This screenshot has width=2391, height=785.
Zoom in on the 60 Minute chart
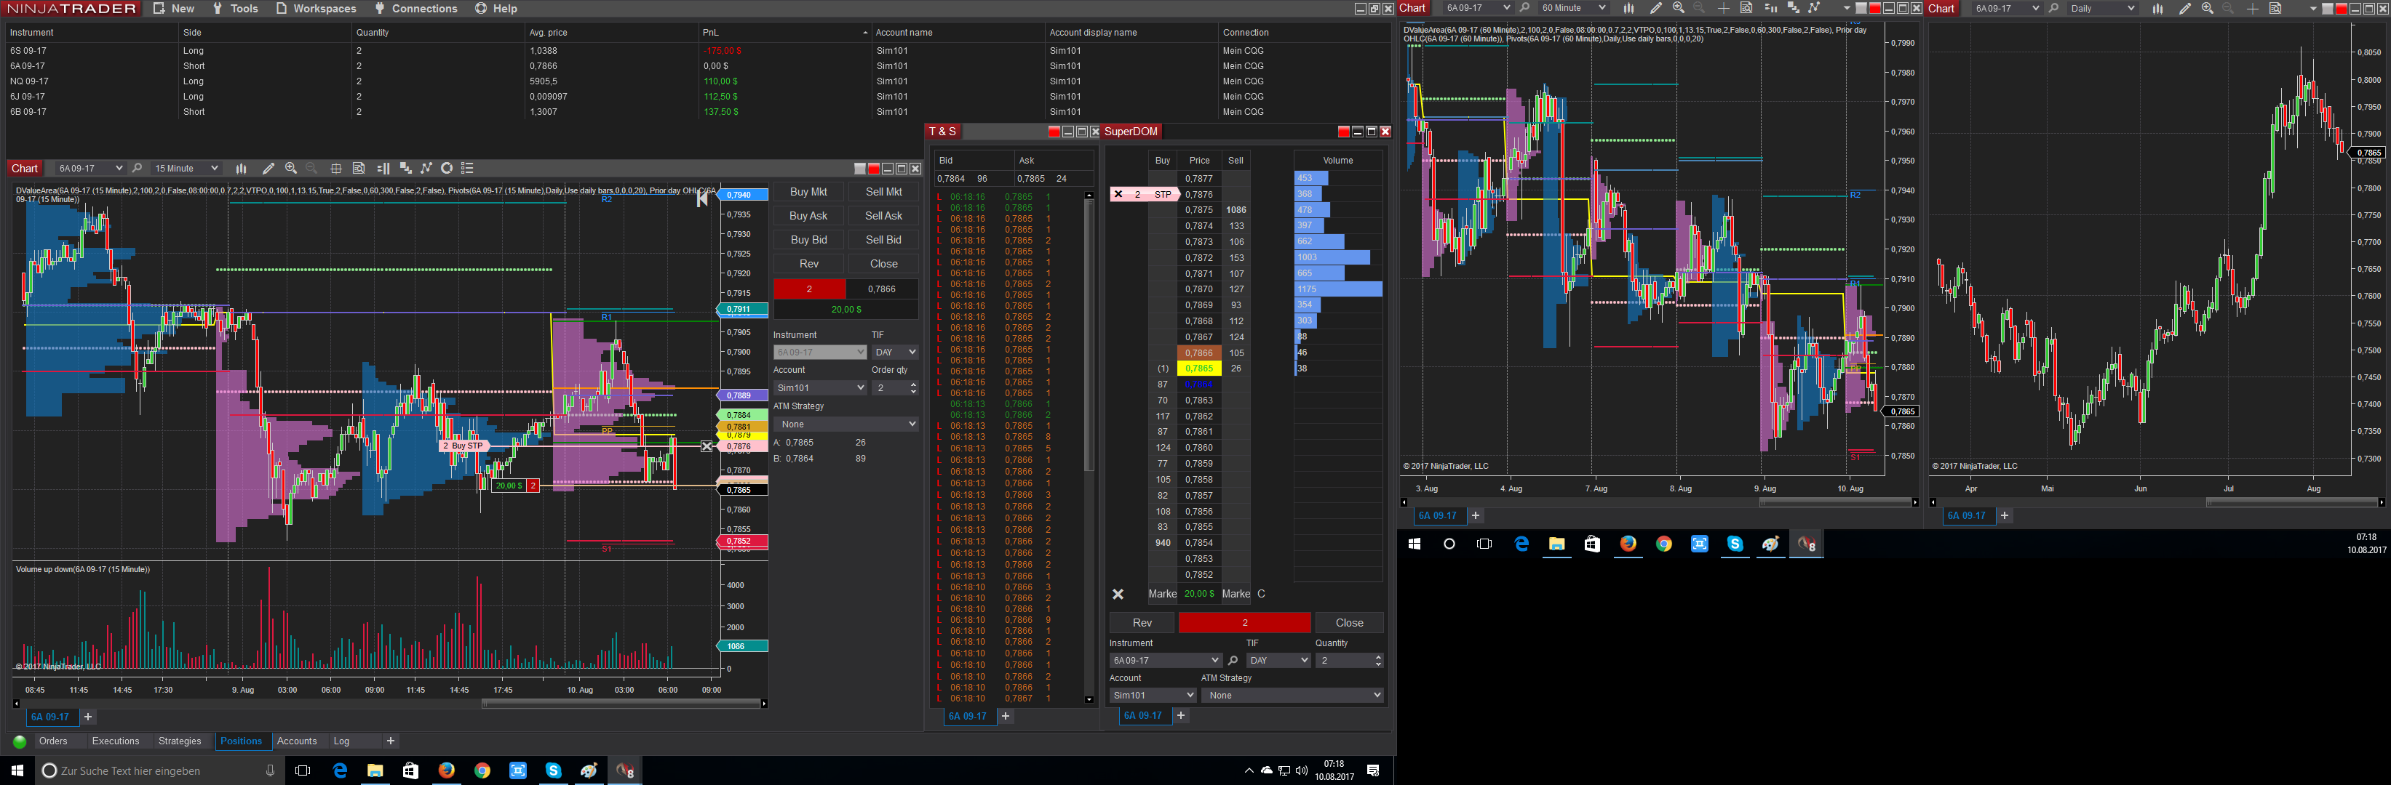[1678, 8]
